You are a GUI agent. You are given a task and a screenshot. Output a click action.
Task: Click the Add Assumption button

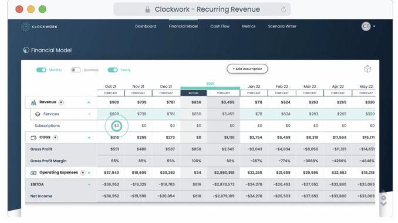(247, 69)
